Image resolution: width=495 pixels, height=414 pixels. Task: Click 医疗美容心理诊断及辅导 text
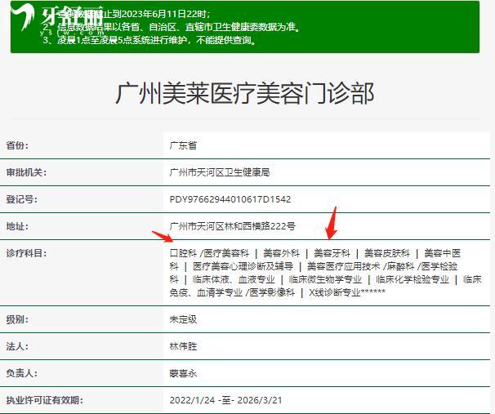tap(243, 266)
